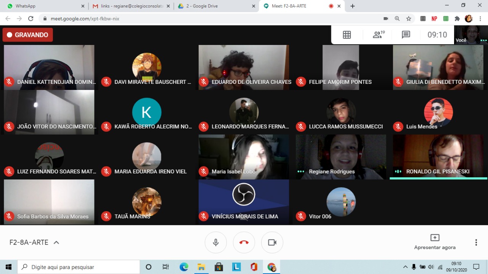Image resolution: width=488 pixels, height=274 pixels.
Task: Close the WhatsApp tab
Action: pos(83,6)
